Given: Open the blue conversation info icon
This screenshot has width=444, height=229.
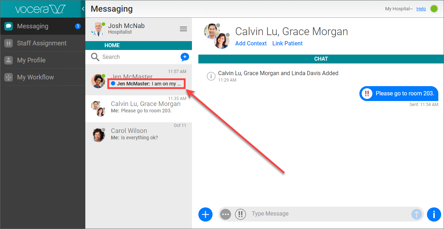Looking at the screenshot, I should [434, 214].
